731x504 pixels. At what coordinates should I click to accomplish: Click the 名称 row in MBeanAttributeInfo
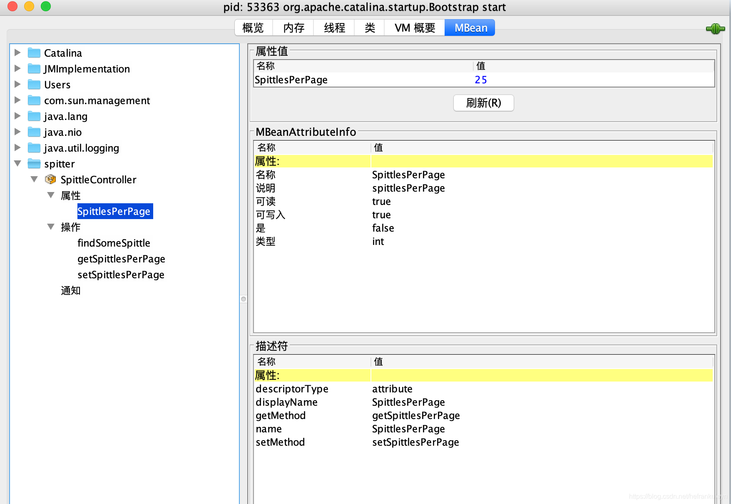pyautogui.click(x=483, y=175)
